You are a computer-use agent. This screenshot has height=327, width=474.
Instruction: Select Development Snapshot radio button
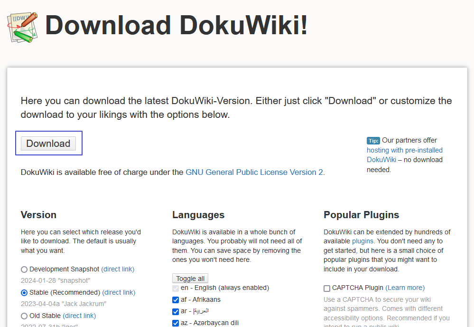[24, 269]
